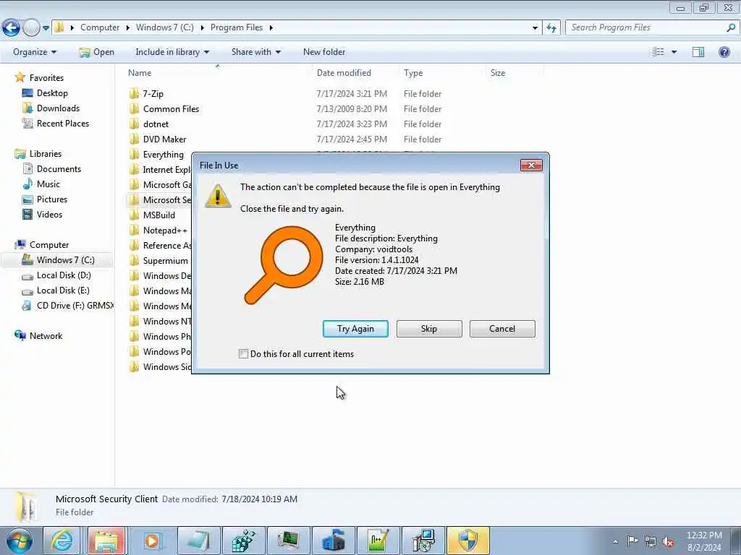Select CD Drive (F:) in navigation pane
The height and width of the screenshot is (555, 741).
point(75,306)
